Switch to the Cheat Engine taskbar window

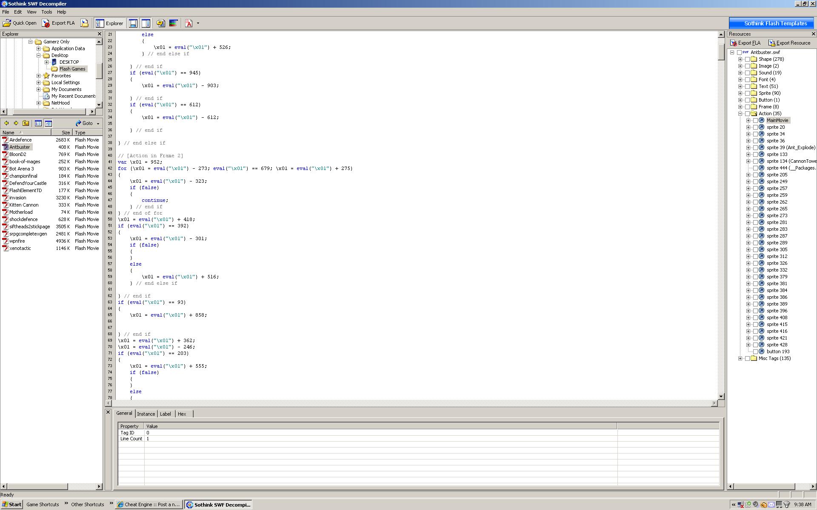[148, 504]
